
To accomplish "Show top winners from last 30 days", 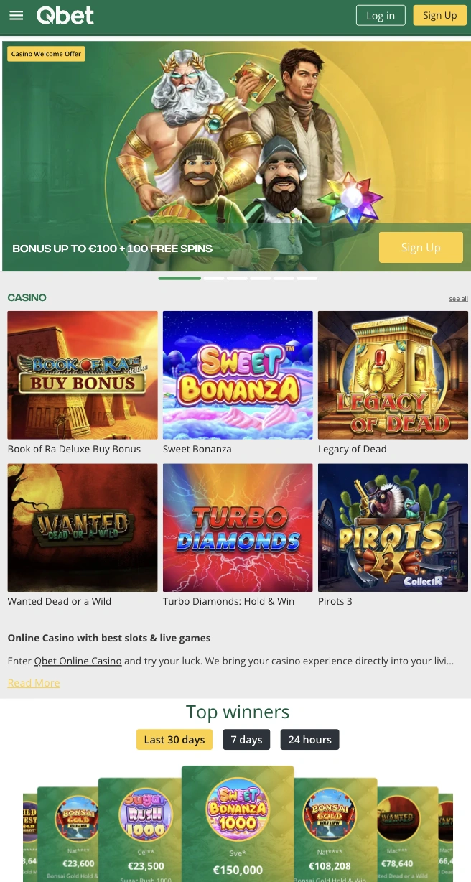I will click(174, 740).
